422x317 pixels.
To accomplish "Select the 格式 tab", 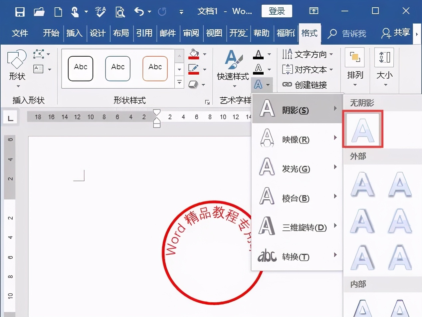I will pos(310,33).
